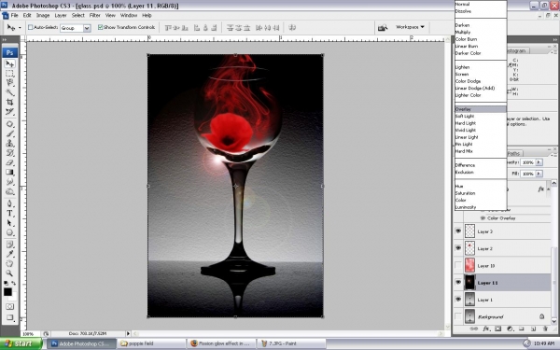
Task: Select the Brush tool
Action: pyautogui.click(x=9, y=133)
